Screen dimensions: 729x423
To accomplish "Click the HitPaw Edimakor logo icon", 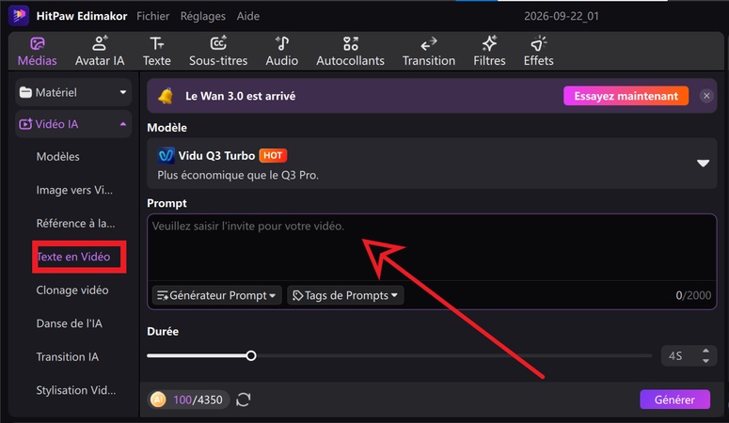I will [19, 15].
